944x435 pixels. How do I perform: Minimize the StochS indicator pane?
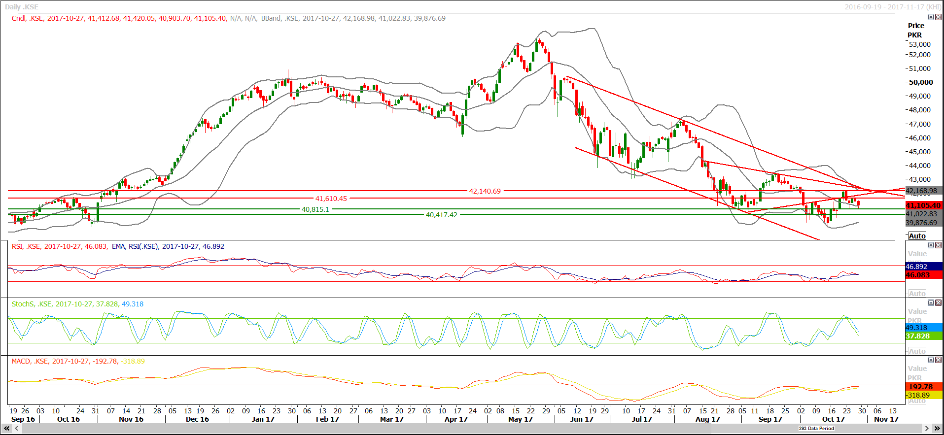(931, 303)
